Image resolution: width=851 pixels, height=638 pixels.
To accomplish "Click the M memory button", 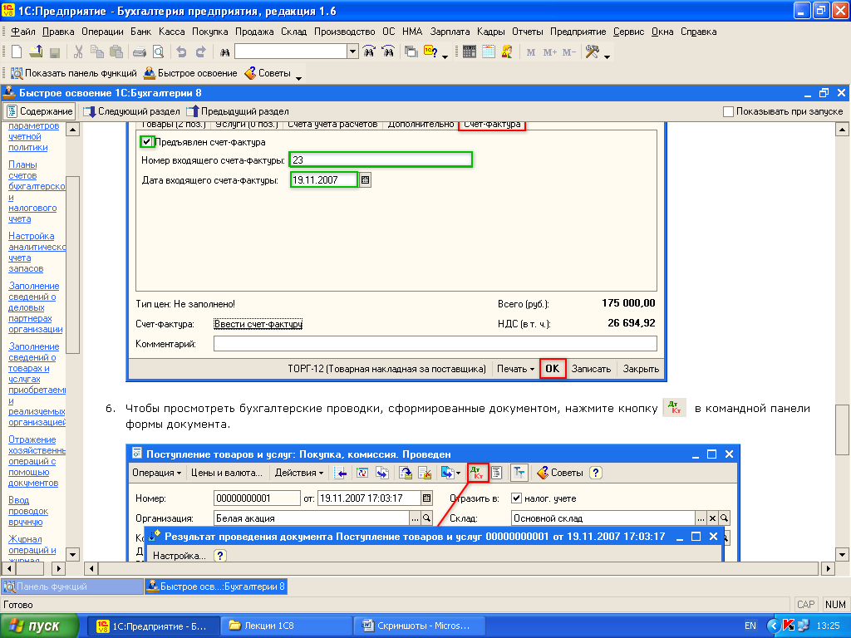I will [x=531, y=52].
